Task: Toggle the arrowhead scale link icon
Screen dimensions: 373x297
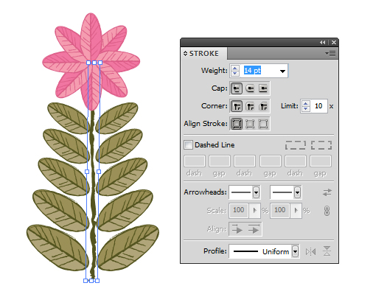Action: click(x=327, y=211)
